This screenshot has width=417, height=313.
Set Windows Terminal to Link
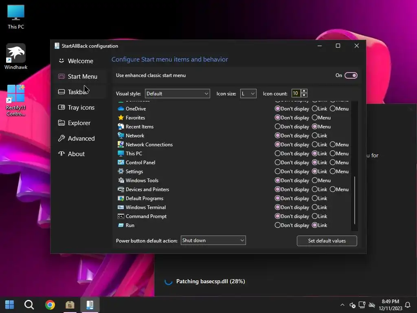click(320, 207)
